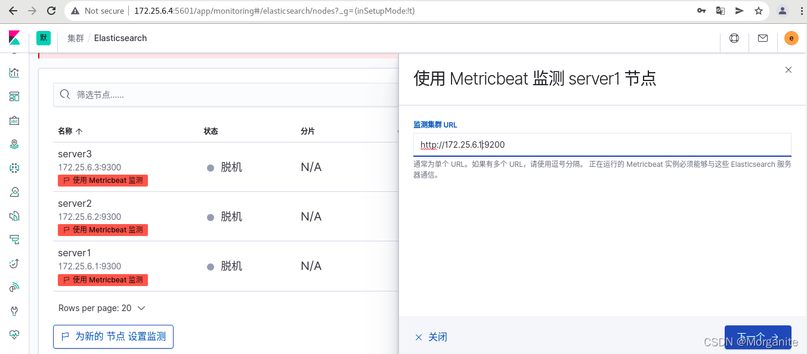This screenshot has height=354, width=807.
Task: Go back in browser history
Action: (13, 11)
